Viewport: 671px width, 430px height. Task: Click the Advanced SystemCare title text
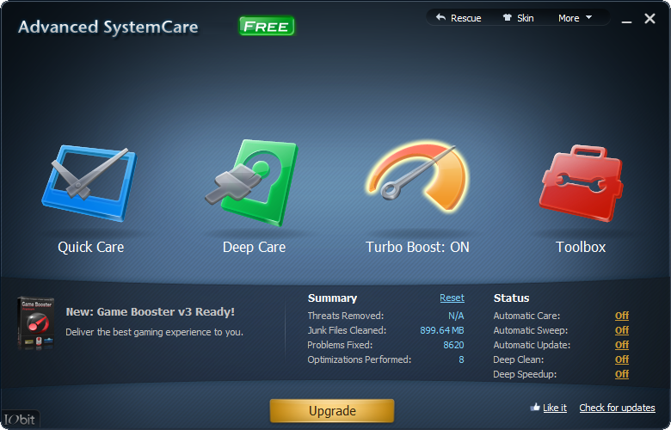click(x=108, y=27)
